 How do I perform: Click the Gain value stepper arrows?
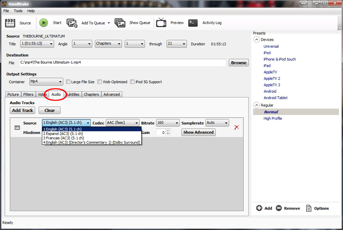(x=168, y=132)
